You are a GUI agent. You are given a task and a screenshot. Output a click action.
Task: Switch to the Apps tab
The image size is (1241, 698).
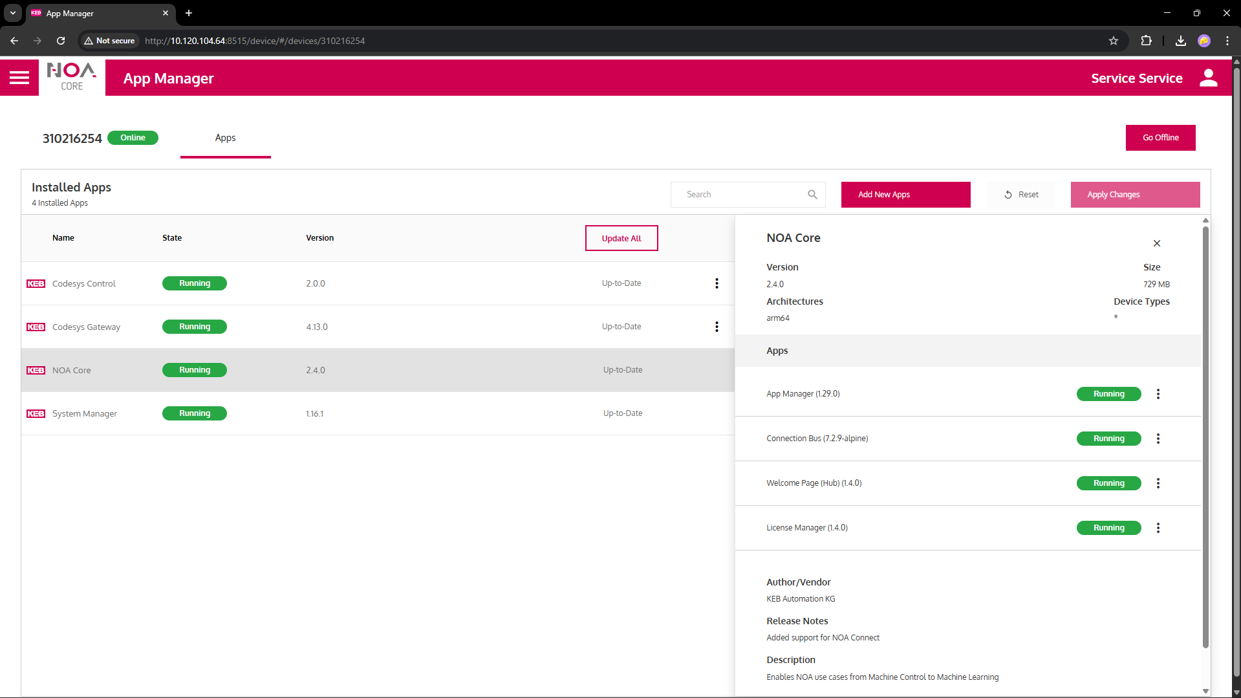tap(225, 138)
